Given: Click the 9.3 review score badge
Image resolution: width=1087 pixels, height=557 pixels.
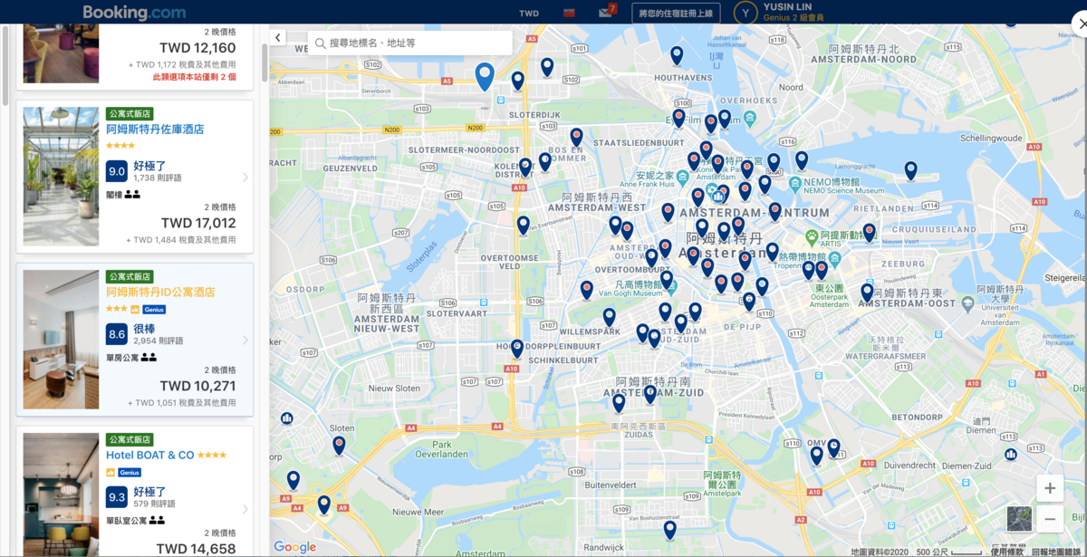Looking at the screenshot, I should tap(116, 496).
